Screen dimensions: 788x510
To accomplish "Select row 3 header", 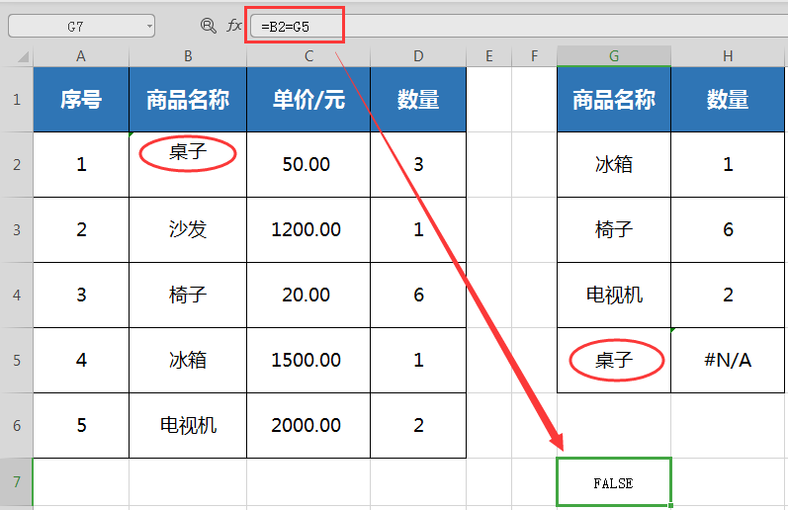I will 17,230.
